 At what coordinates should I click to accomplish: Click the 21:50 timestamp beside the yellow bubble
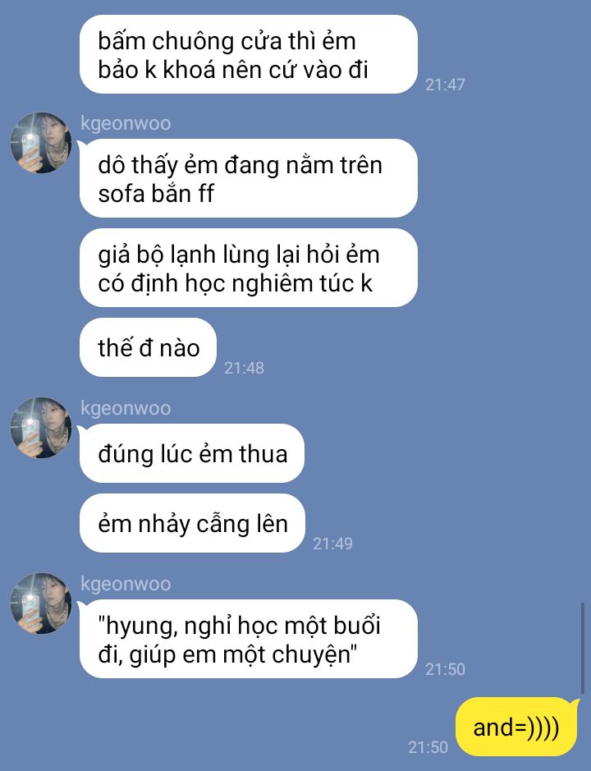click(x=428, y=747)
